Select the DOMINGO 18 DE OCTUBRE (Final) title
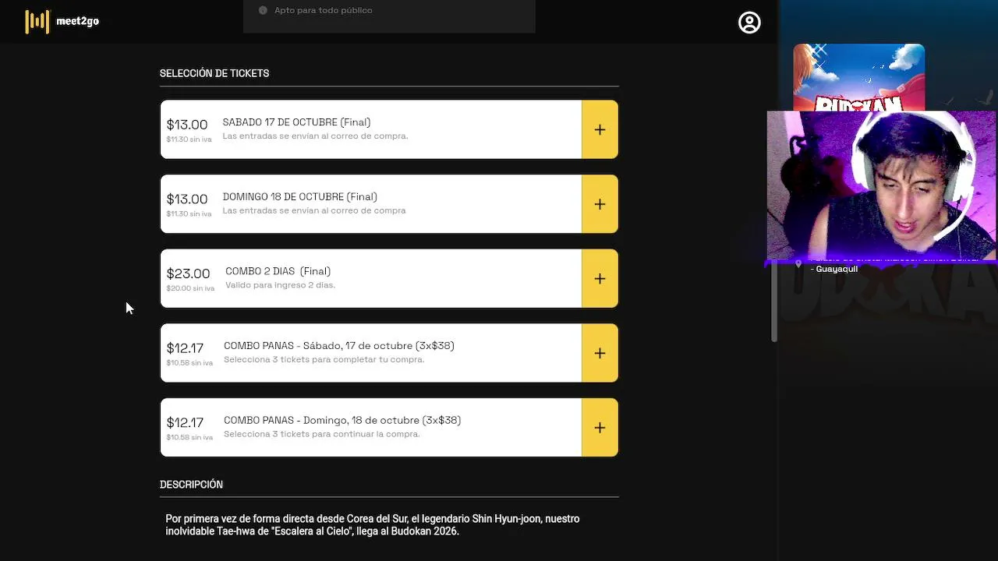 (300, 197)
